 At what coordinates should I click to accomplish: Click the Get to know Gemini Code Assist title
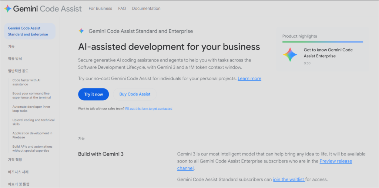328,53
